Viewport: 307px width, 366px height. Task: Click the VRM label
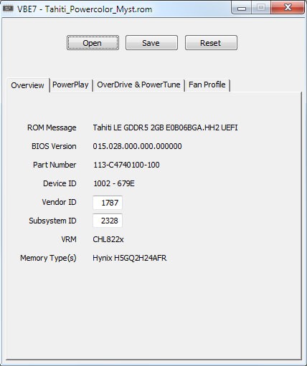click(69, 239)
